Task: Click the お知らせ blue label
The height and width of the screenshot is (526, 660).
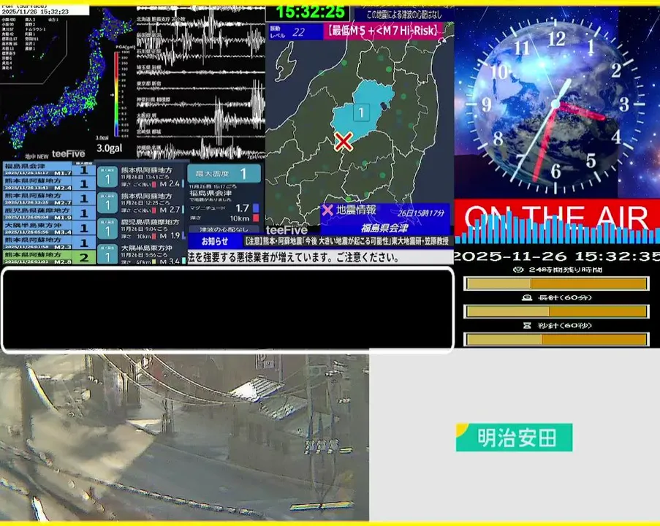Action: (x=215, y=241)
